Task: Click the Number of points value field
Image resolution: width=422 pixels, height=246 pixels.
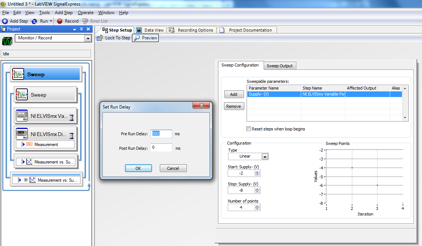Action: (241, 207)
